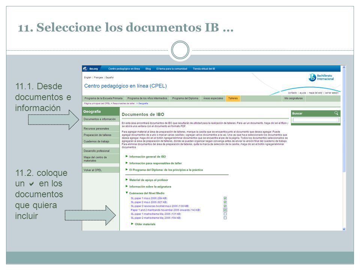The width and height of the screenshot is (360, 270).
Task: Click the vertical page scrollbar thumb
Action: 344,120
